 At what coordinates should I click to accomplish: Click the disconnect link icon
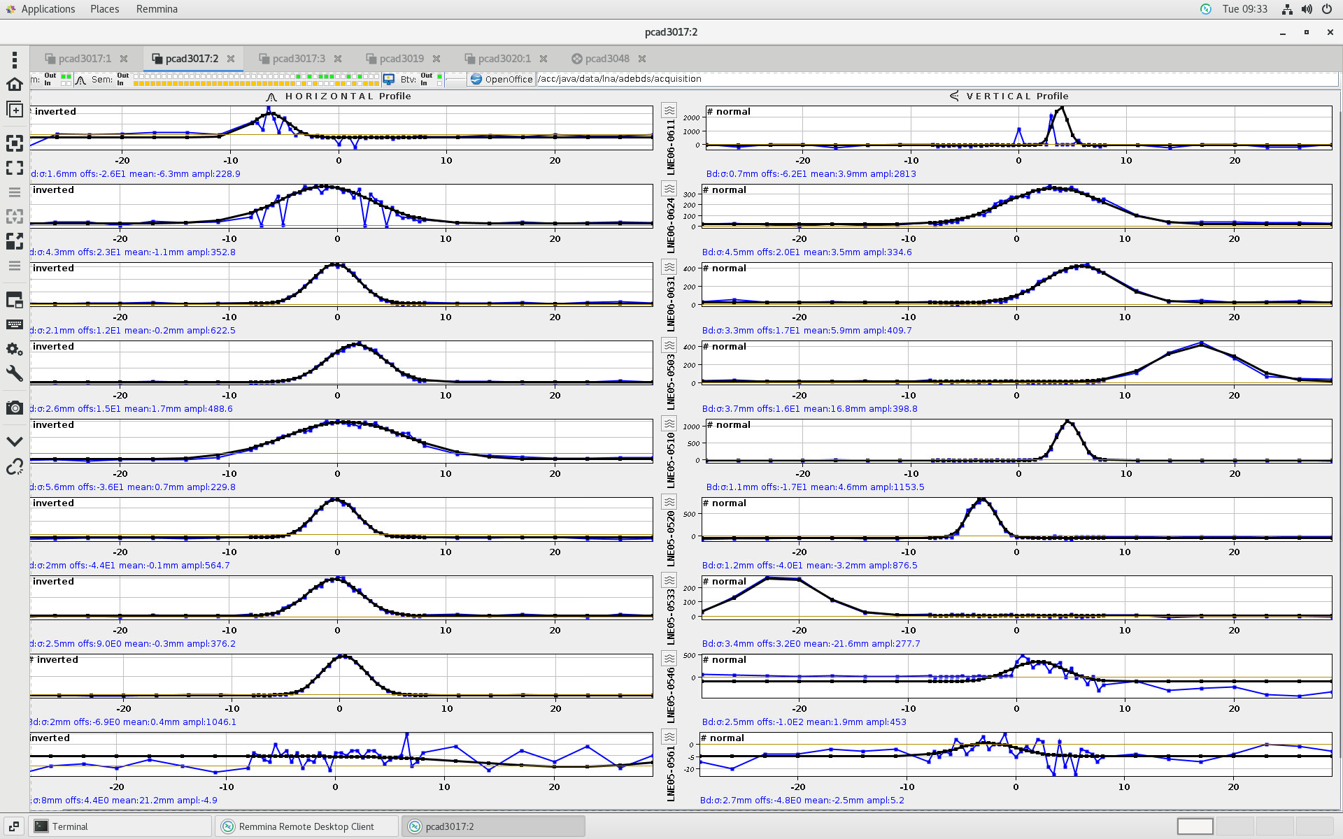(x=14, y=466)
